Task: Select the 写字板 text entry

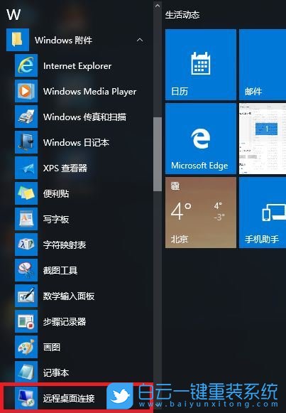Action: 56,219
